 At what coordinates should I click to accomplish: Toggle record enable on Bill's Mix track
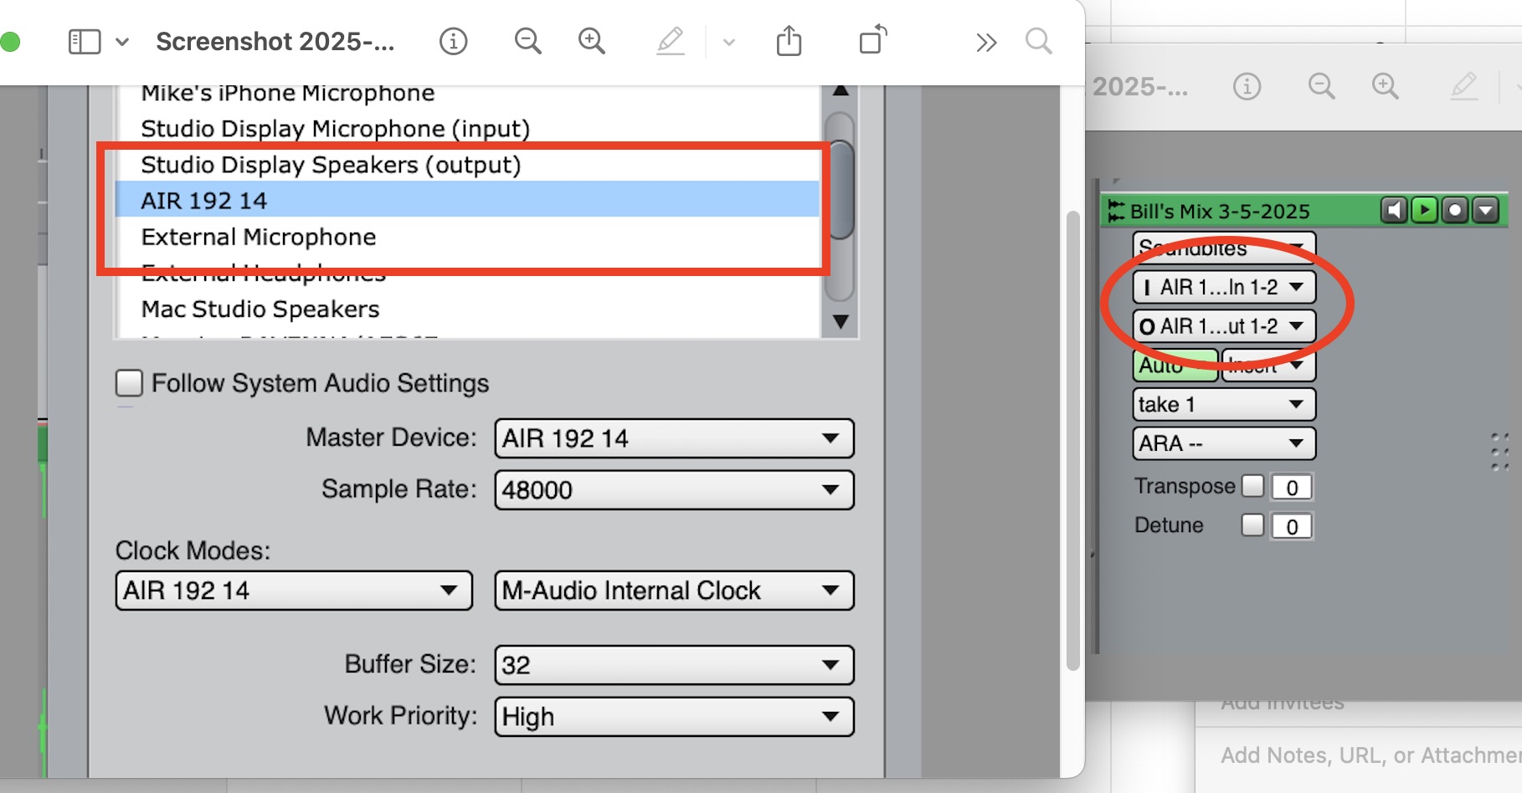coord(1455,210)
